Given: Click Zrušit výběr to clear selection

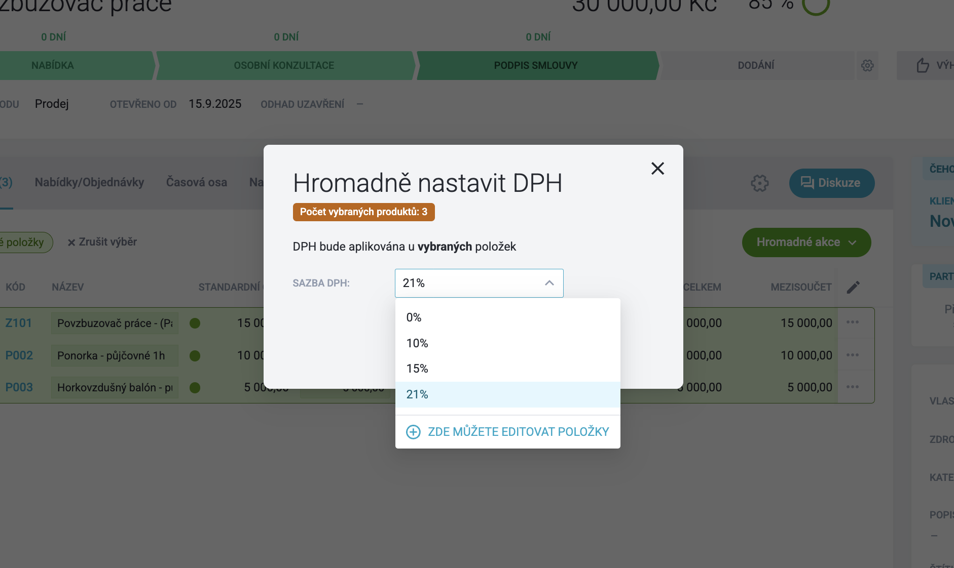Looking at the screenshot, I should coord(102,242).
